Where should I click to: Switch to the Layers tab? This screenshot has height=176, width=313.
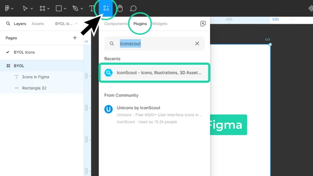[20, 23]
